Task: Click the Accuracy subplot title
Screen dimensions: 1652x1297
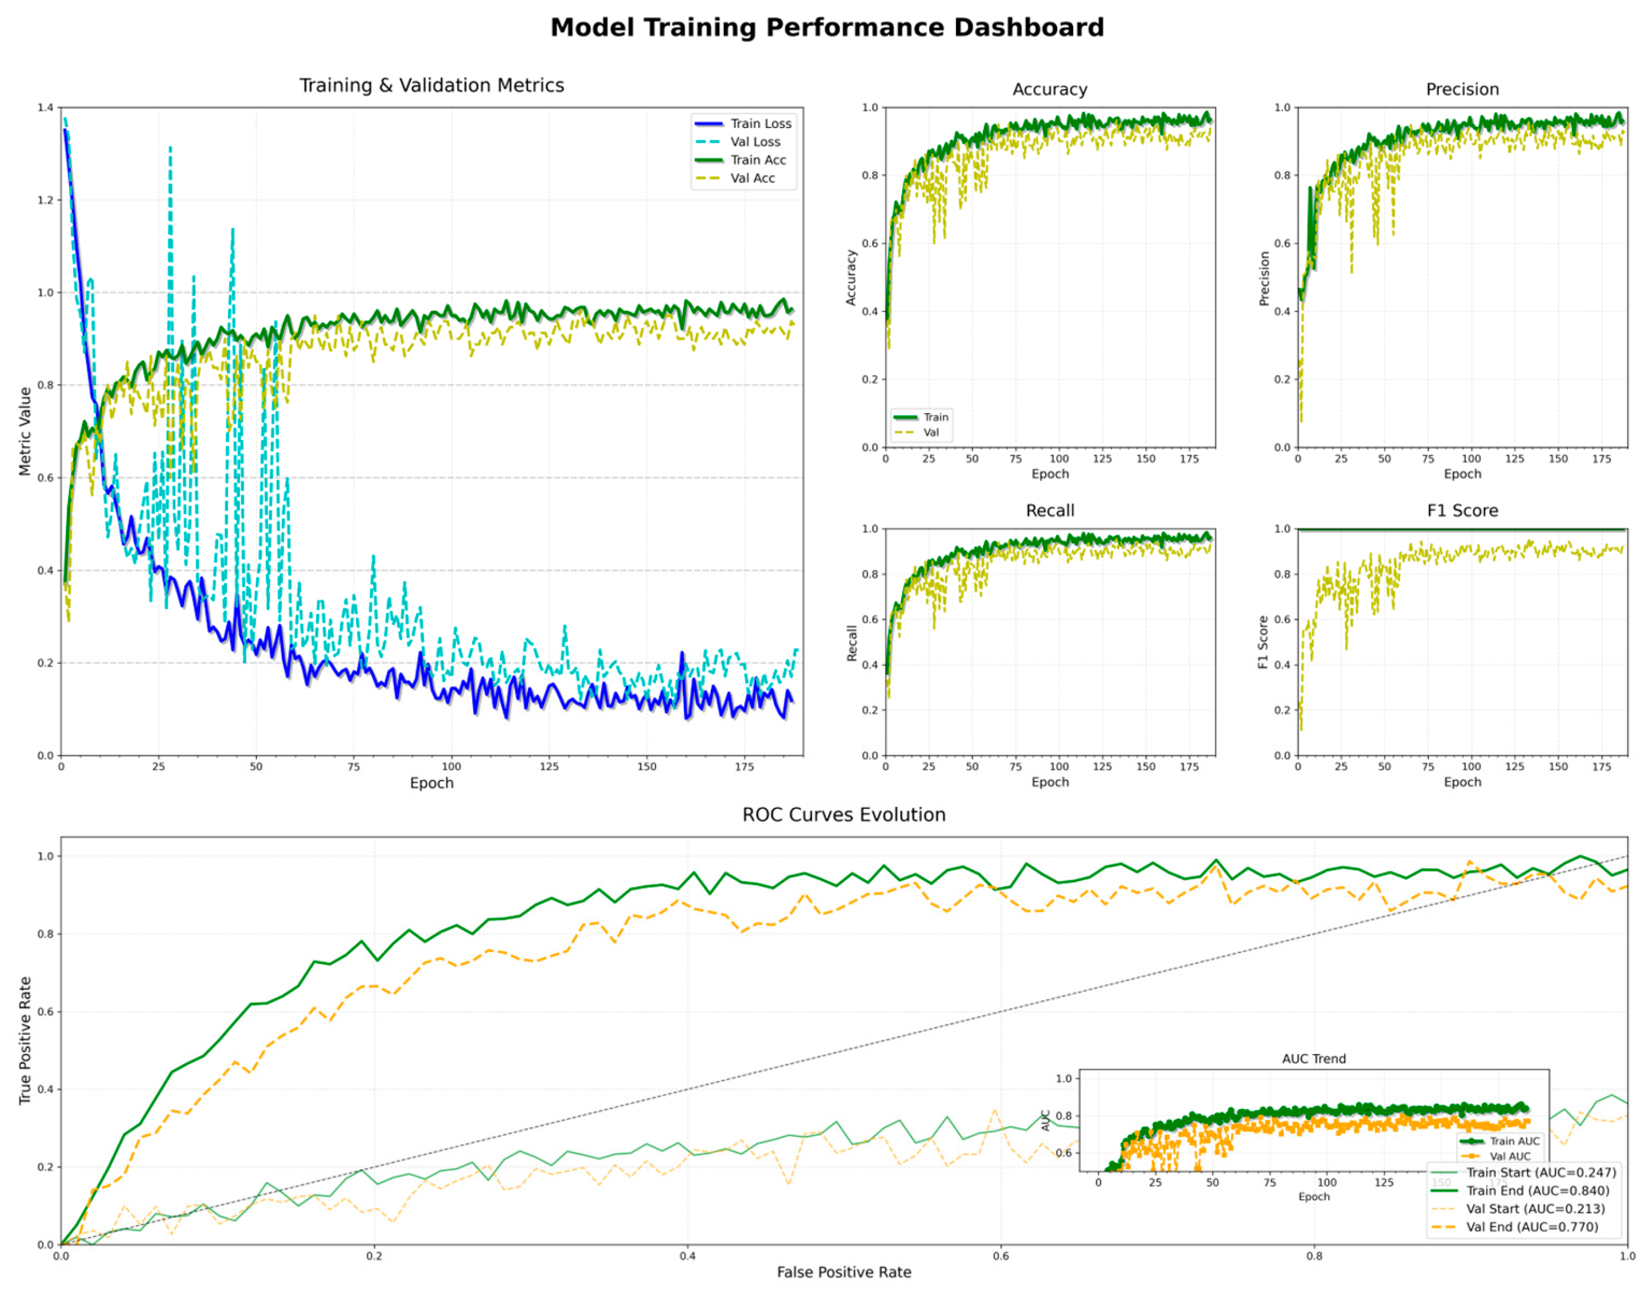Action: (x=1049, y=90)
